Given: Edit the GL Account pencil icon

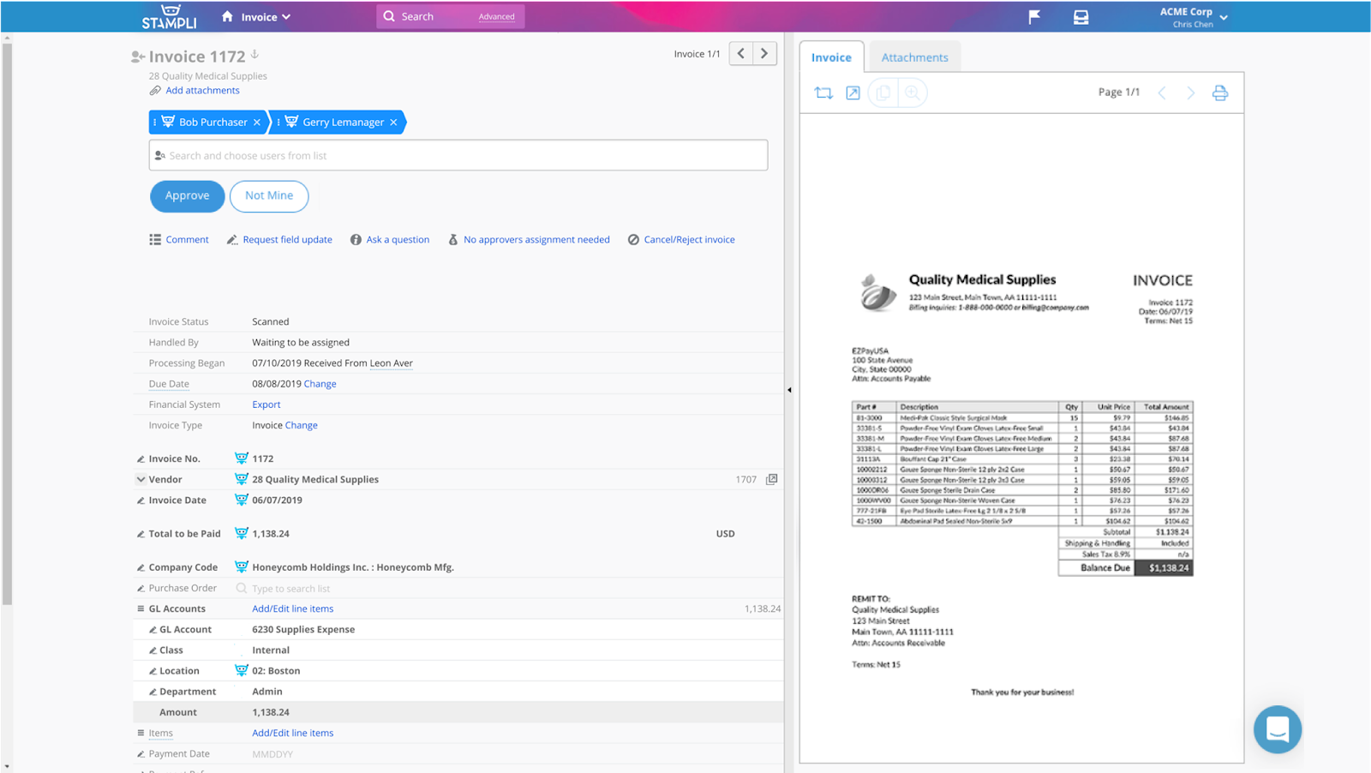Looking at the screenshot, I should (153, 630).
